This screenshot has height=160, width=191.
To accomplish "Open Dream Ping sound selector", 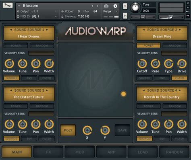I will point(162,37).
